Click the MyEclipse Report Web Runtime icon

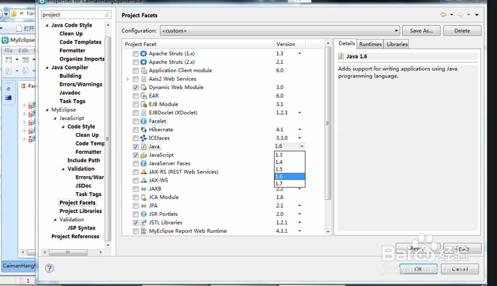(x=144, y=231)
